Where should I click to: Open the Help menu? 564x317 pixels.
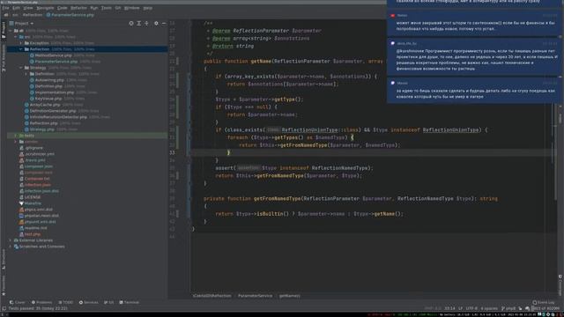(147, 8)
